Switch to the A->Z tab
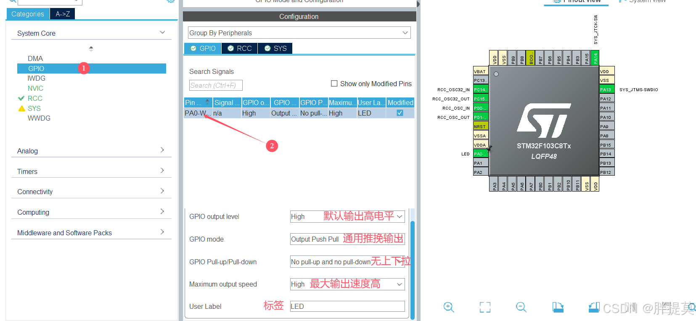 tap(63, 14)
